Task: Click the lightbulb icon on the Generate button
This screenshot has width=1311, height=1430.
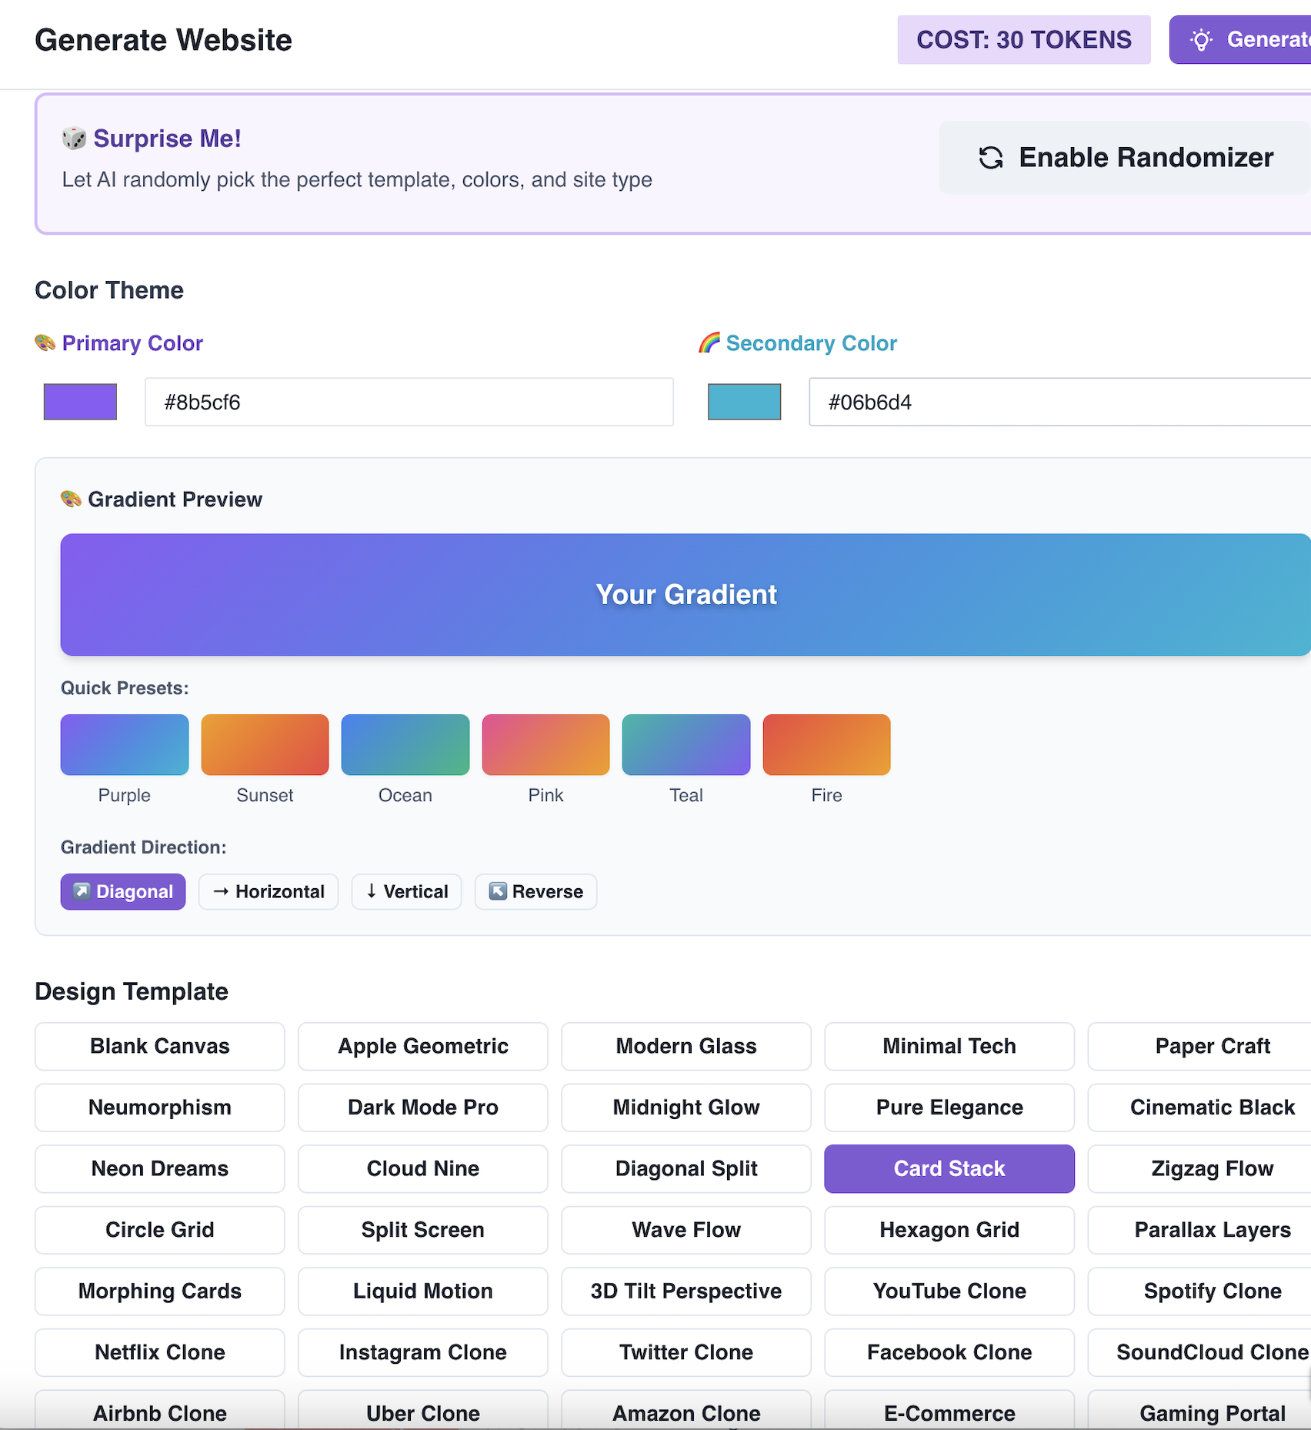Action: (1202, 39)
